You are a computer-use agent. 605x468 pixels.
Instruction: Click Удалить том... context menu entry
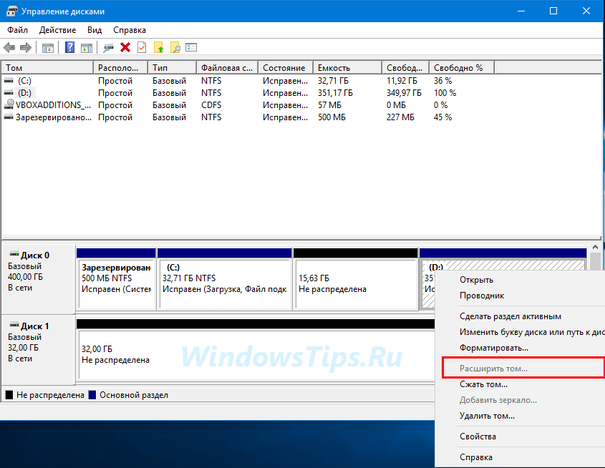487,416
